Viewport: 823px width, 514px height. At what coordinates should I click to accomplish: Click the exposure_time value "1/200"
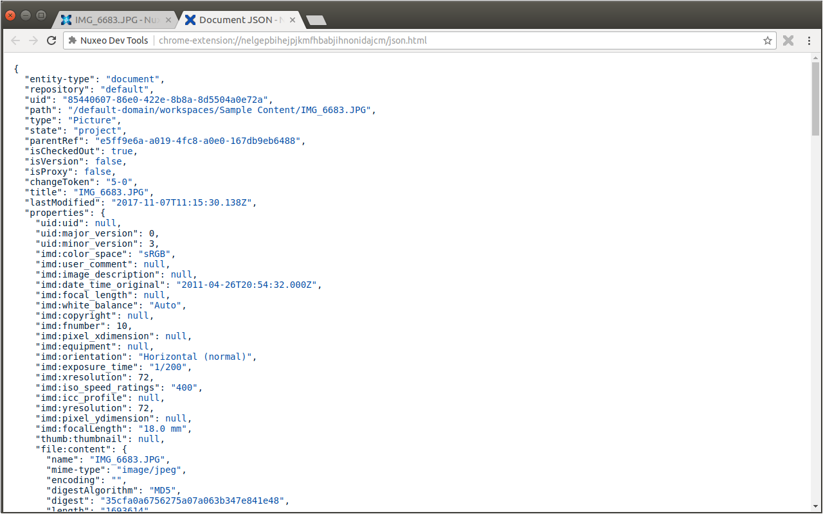[168, 367]
